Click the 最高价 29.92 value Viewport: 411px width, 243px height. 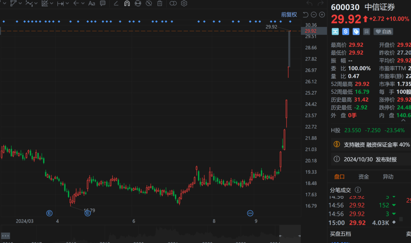coord(356,45)
